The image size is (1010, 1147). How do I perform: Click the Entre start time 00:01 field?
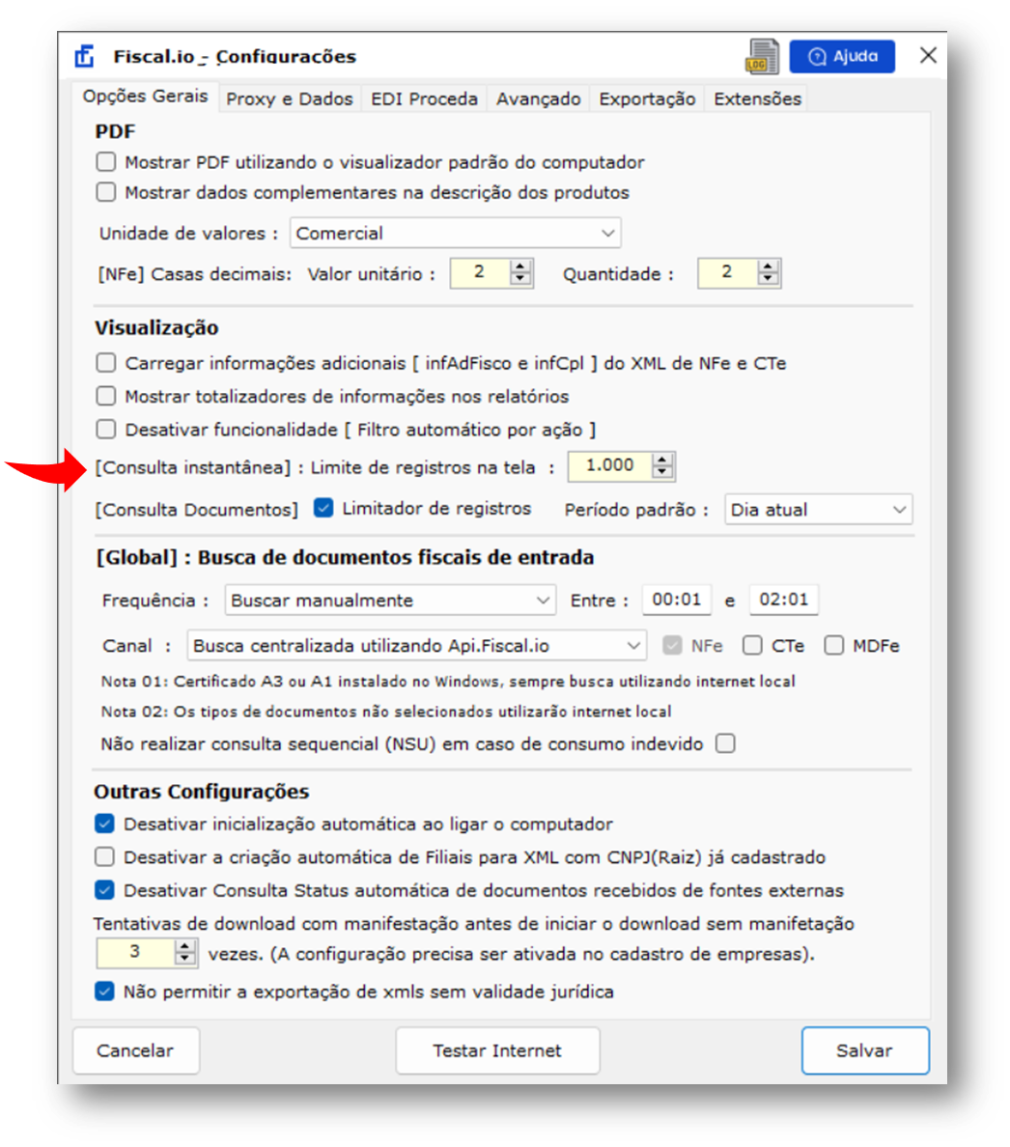677,600
